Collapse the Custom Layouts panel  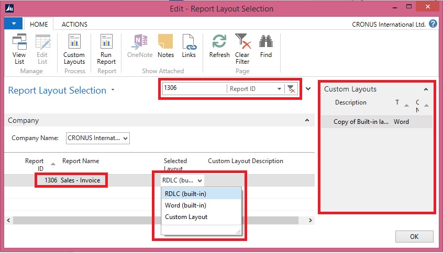click(426, 89)
